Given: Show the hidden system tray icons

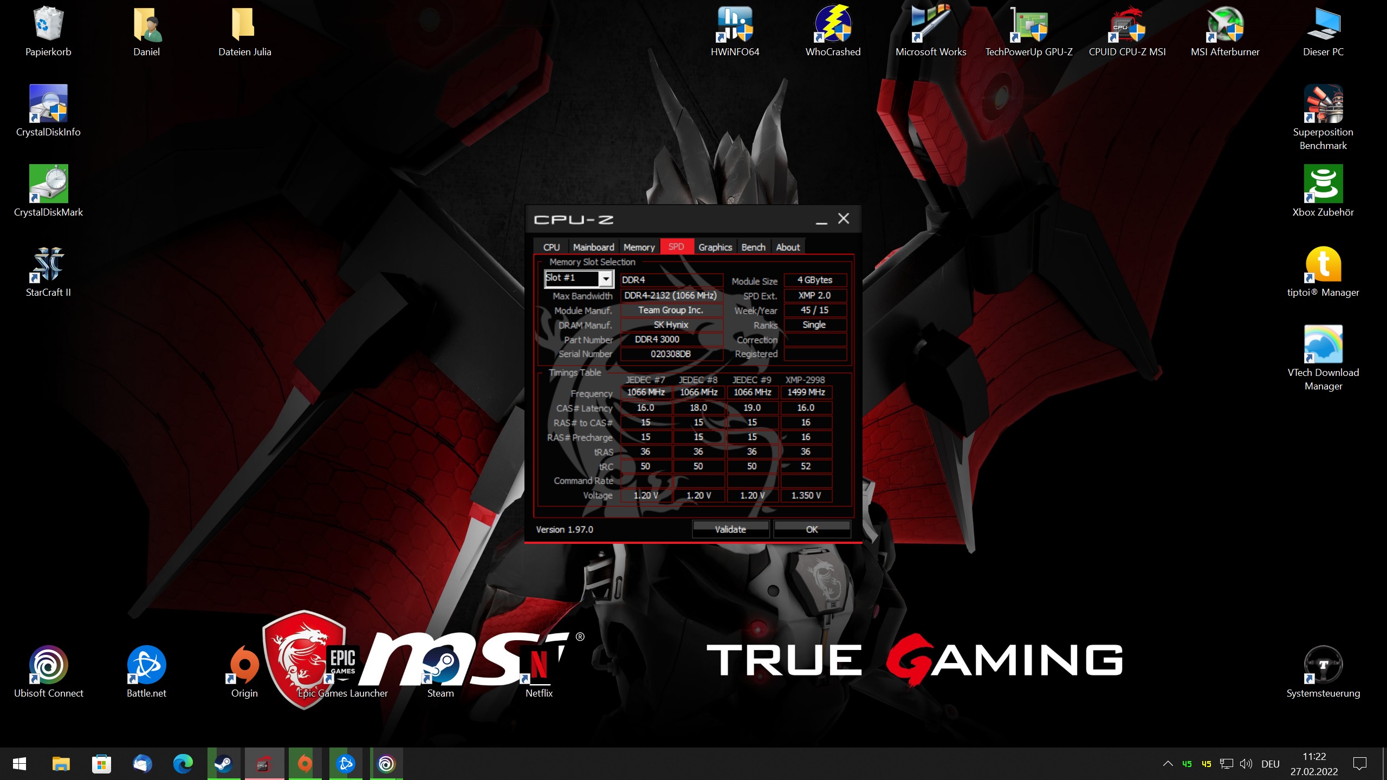Looking at the screenshot, I should pos(1168,764).
